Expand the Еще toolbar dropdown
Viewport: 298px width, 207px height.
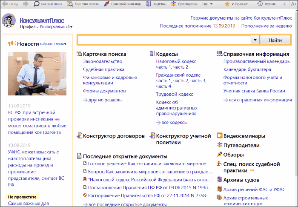[207, 4]
